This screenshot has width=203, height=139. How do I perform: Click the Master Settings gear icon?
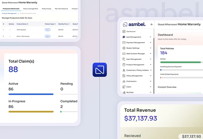pyautogui.click(x=124, y=48)
